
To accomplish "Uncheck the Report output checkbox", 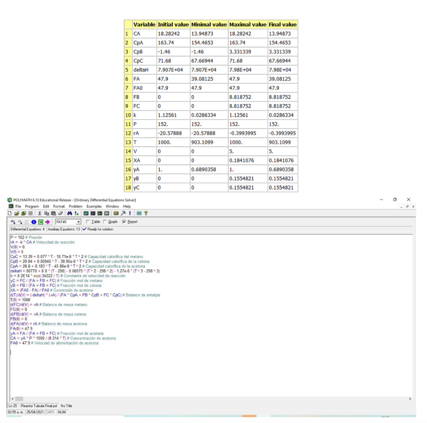I will [x=124, y=222].
